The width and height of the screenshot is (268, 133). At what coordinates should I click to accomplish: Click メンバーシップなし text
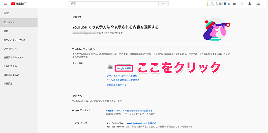click(116, 123)
